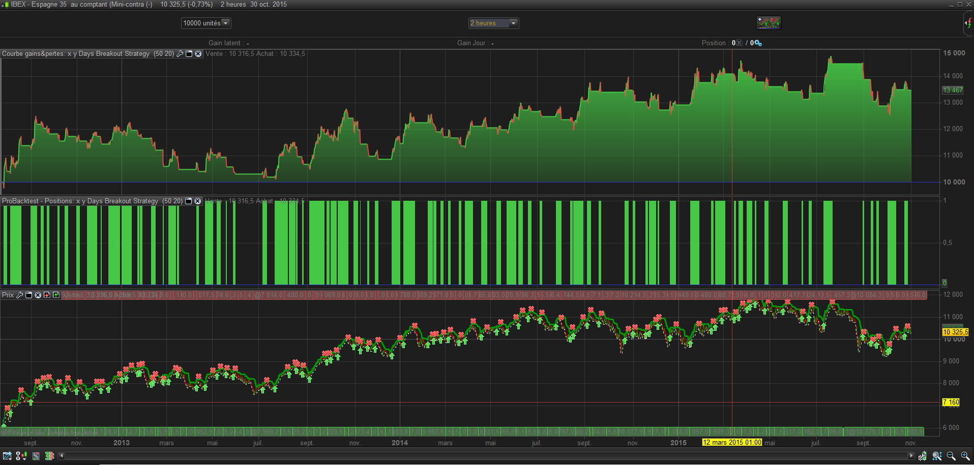
Task: Maximize the ProBacktest Positions panel
Action: tap(188, 201)
